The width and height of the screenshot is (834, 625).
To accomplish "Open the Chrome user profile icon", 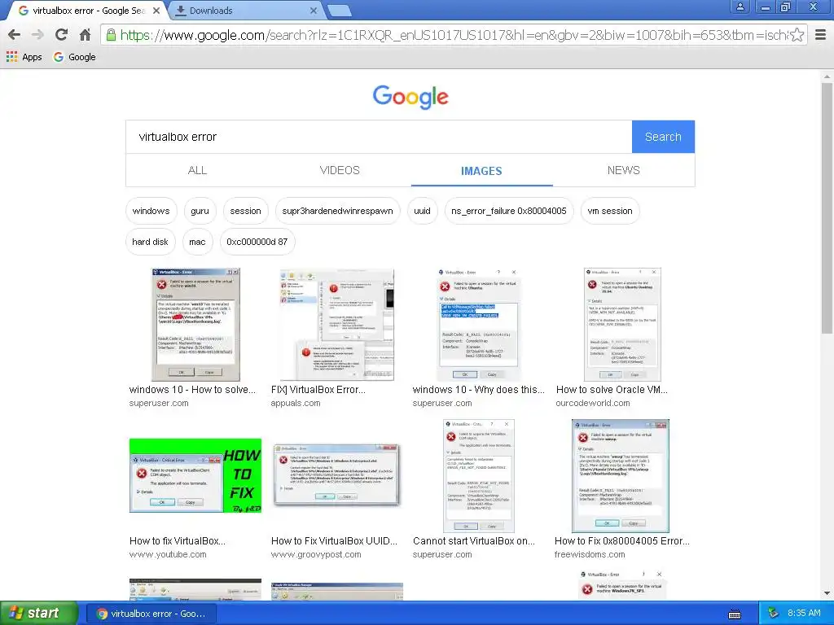I will point(740,7).
